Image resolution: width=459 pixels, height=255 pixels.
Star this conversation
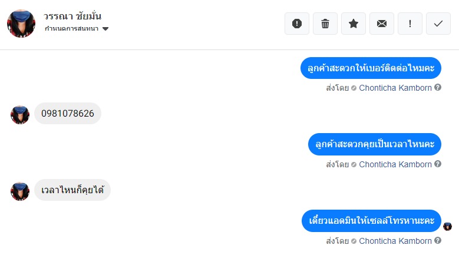[x=354, y=24]
